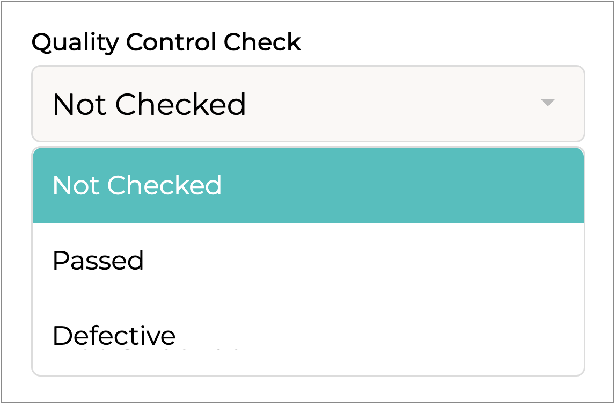Click the dropdown arrow icon

(x=547, y=103)
